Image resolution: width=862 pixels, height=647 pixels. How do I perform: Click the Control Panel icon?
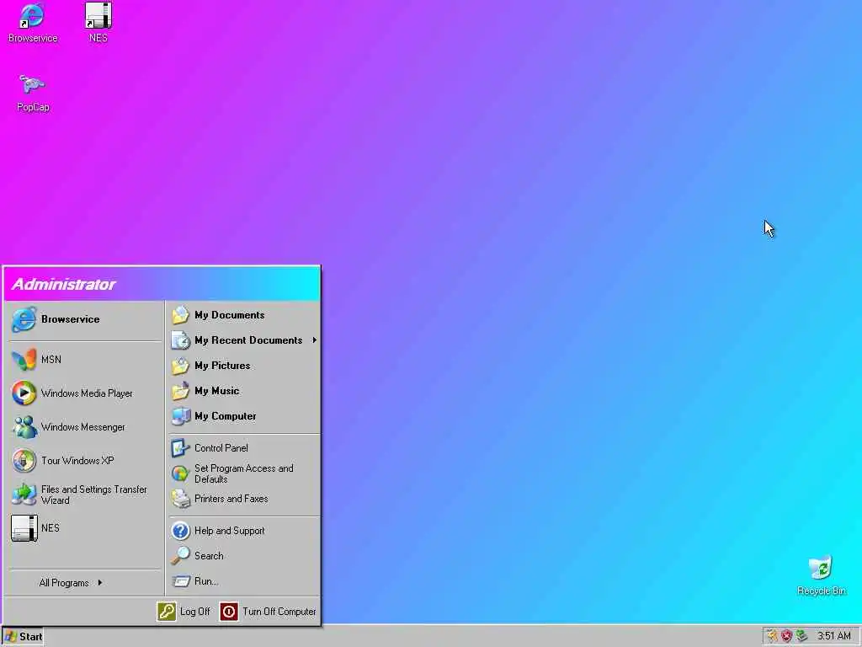(x=180, y=448)
